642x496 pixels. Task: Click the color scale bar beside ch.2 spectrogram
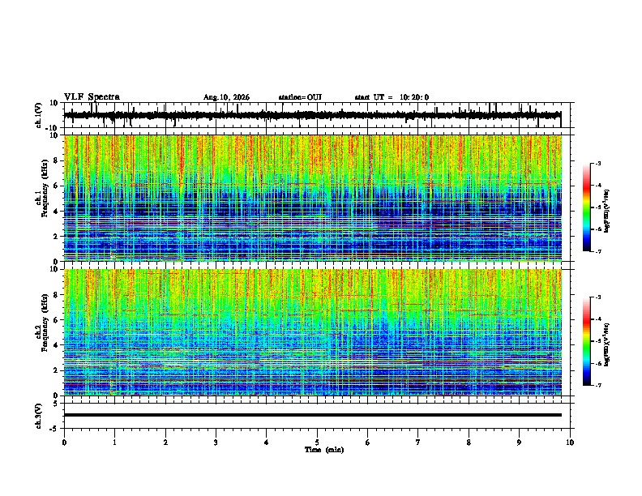click(x=587, y=341)
